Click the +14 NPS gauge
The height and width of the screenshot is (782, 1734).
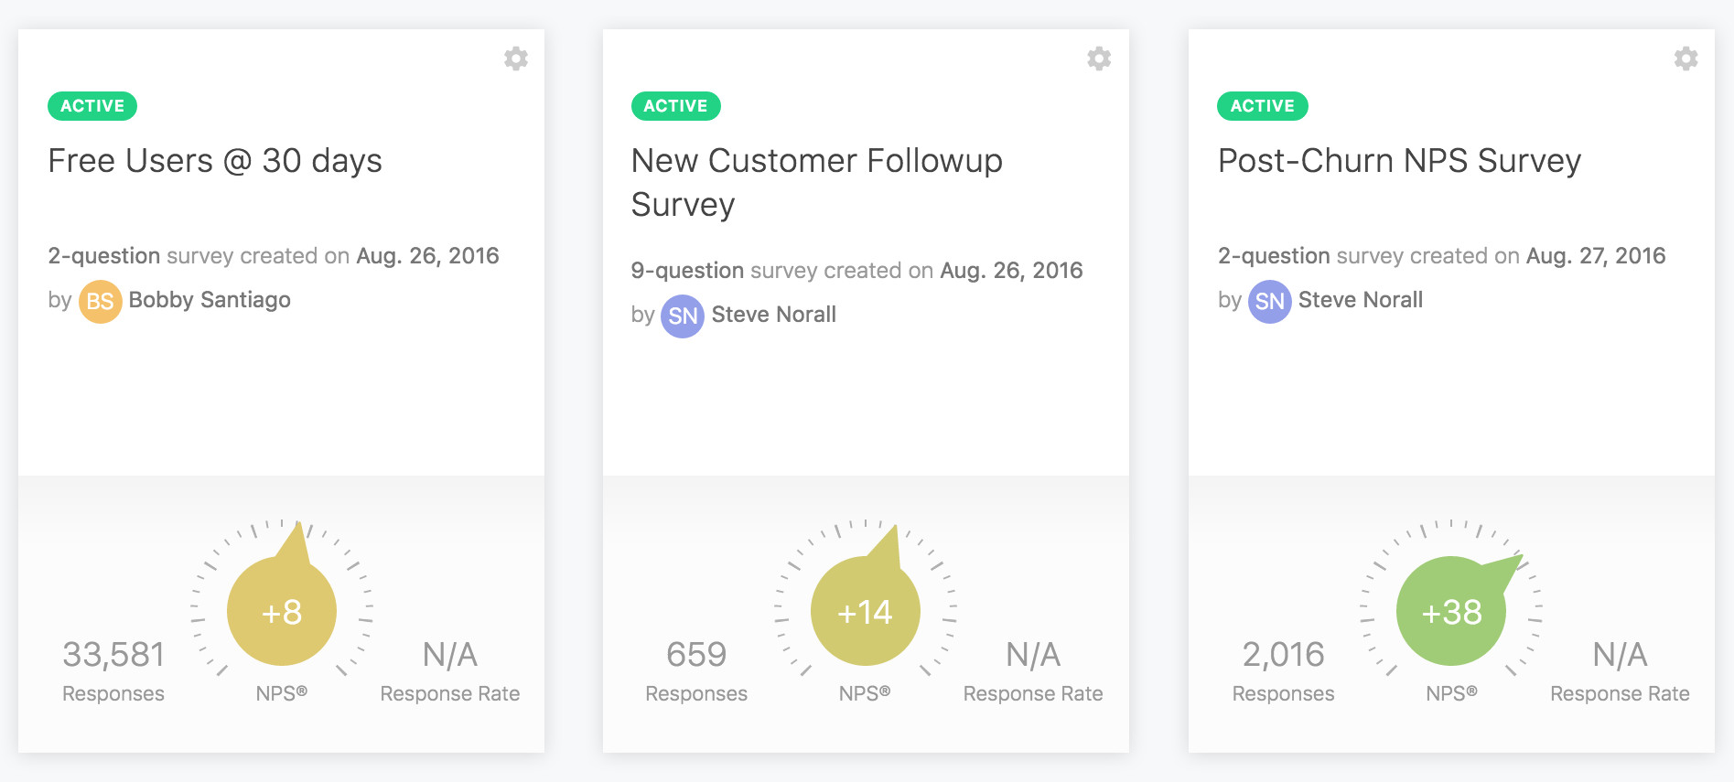[x=865, y=611]
